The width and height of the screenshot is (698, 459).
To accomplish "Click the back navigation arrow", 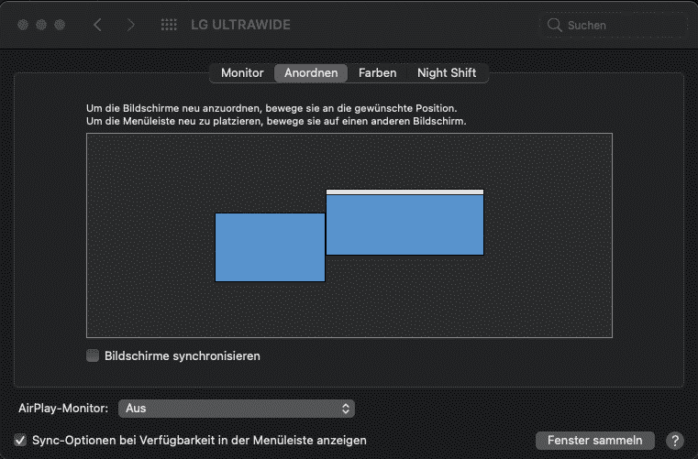I will pyautogui.click(x=97, y=25).
